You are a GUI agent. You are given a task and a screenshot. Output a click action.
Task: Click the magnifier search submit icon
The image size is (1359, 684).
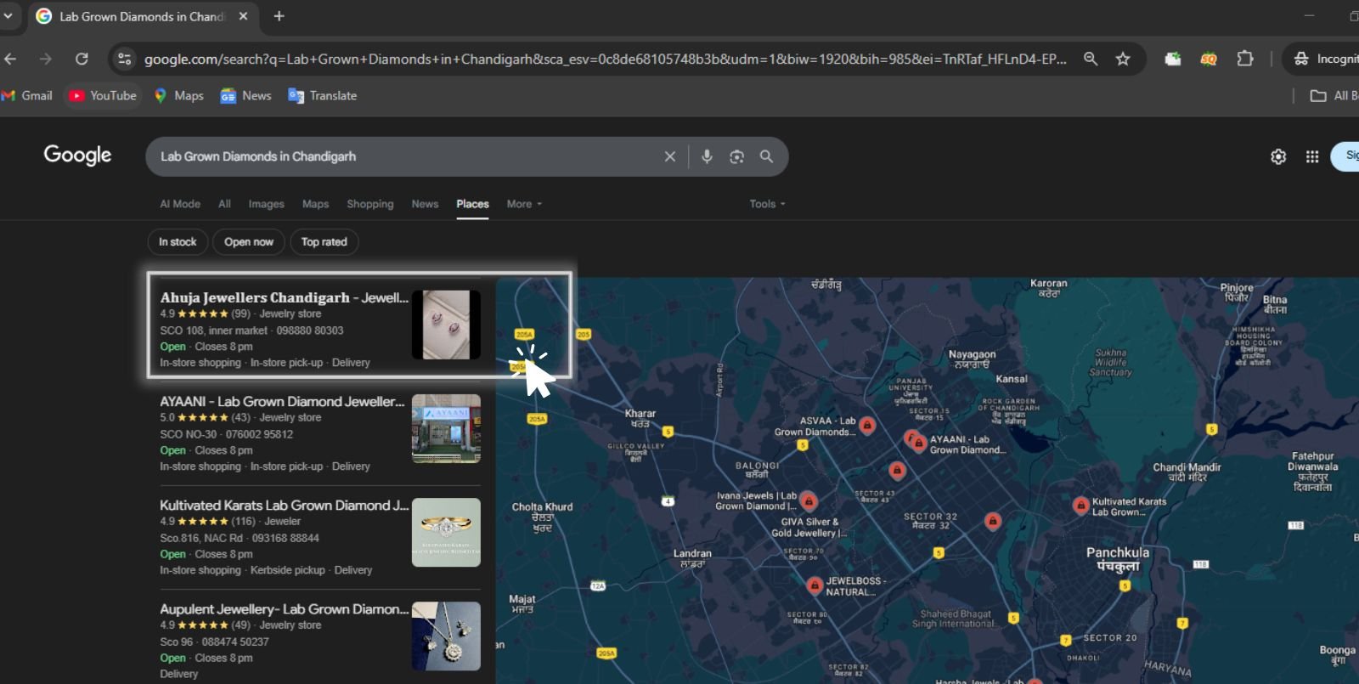point(766,156)
